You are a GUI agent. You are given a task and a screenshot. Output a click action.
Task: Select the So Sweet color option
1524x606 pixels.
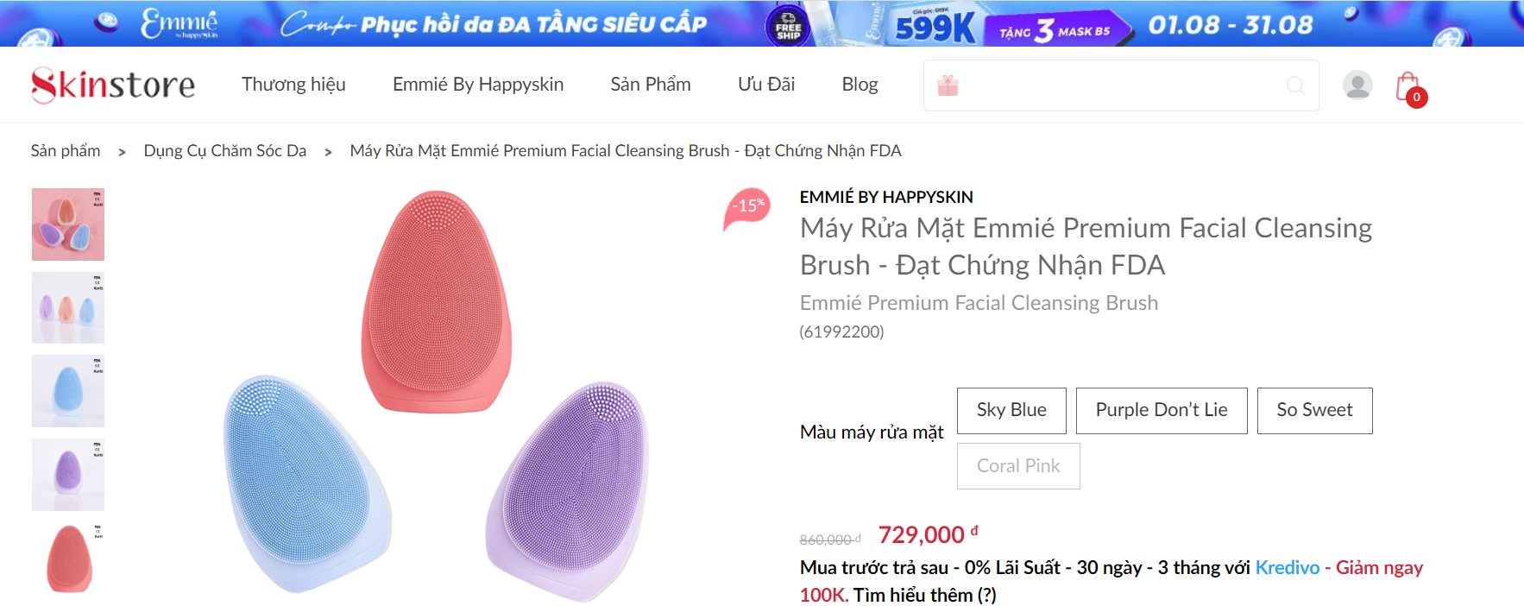click(x=1314, y=410)
